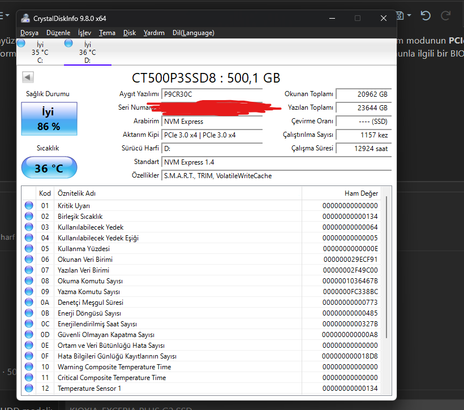Image resolution: width=464 pixels, height=410 pixels.
Task: Click the status icon for Yazma Komutu Sayısı
Action: coord(29,291)
